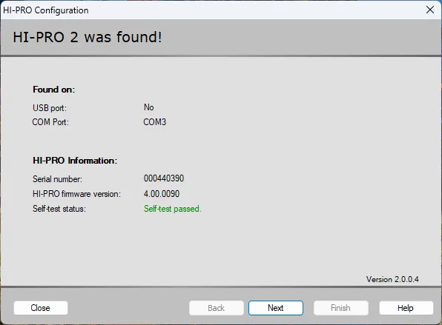The image size is (442, 325).
Task: Click the firmware version value 4.00.0090
Action: [x=162, y=193]
